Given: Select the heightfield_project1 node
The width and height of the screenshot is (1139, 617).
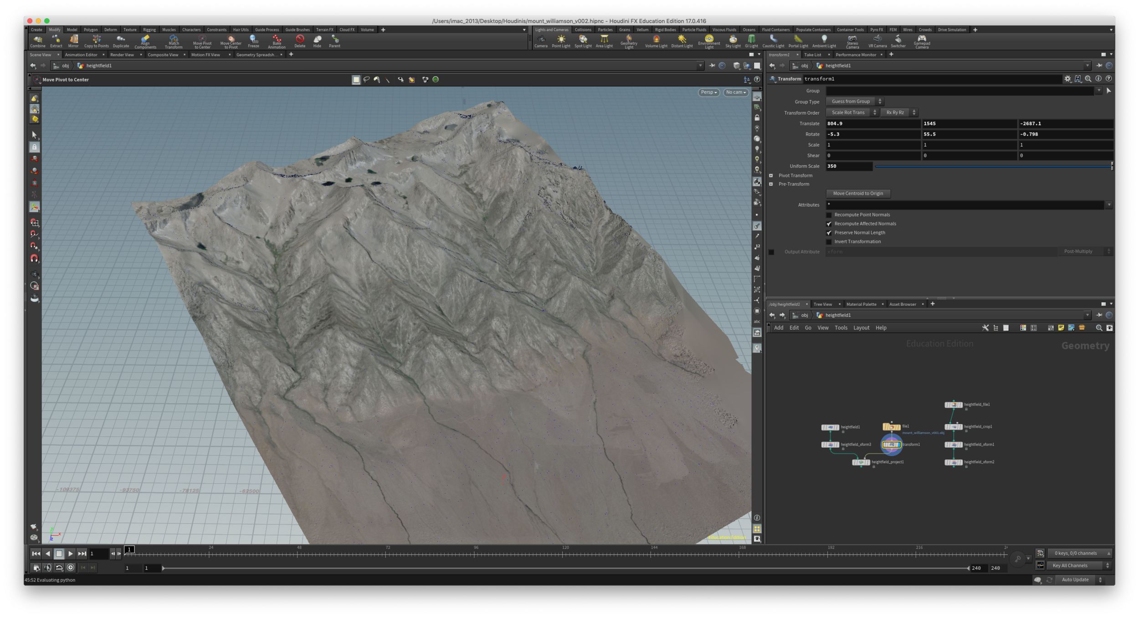Looking at the screenshot, I should (x=861, y=462).
